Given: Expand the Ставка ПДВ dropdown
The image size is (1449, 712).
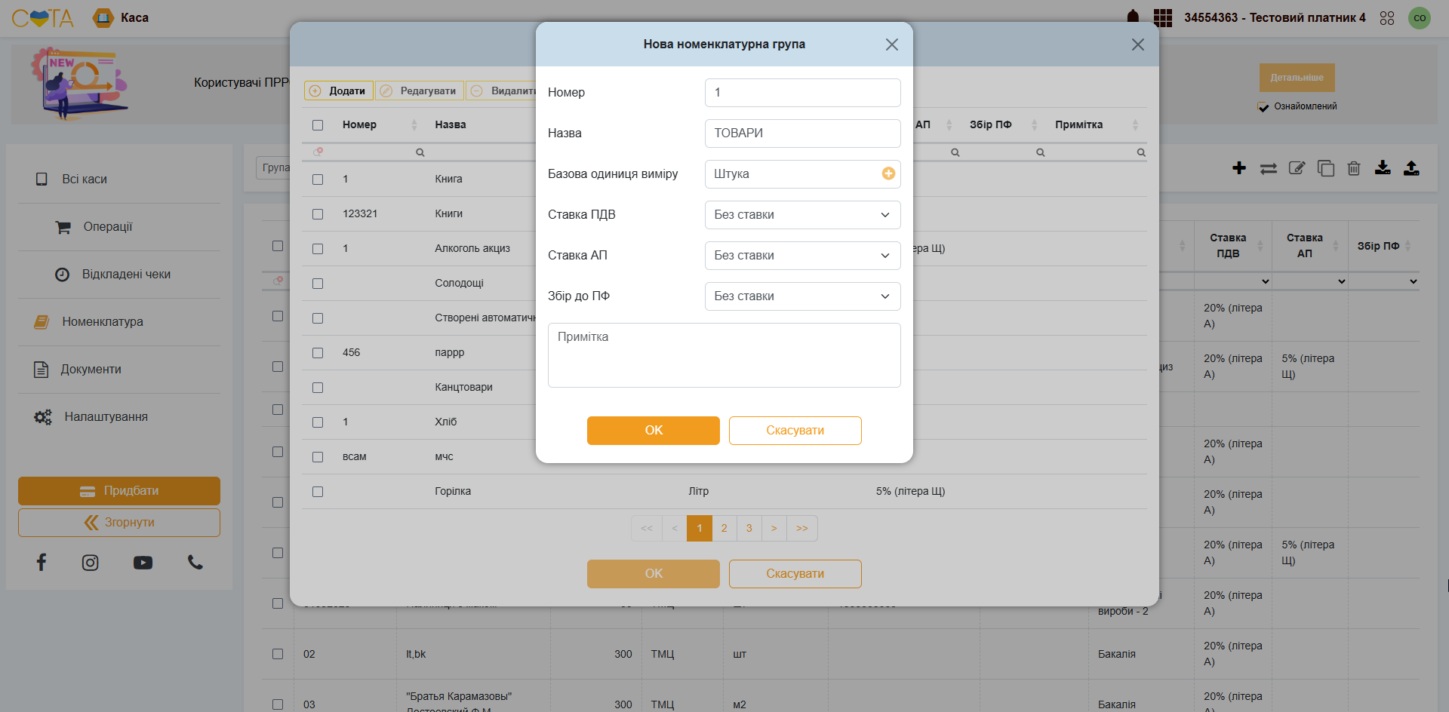Looking at the screenshot, I should pos(802,215).
